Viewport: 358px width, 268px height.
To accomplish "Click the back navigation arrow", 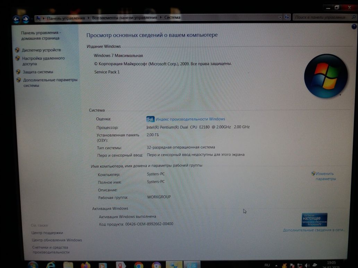I will (16, 19).
